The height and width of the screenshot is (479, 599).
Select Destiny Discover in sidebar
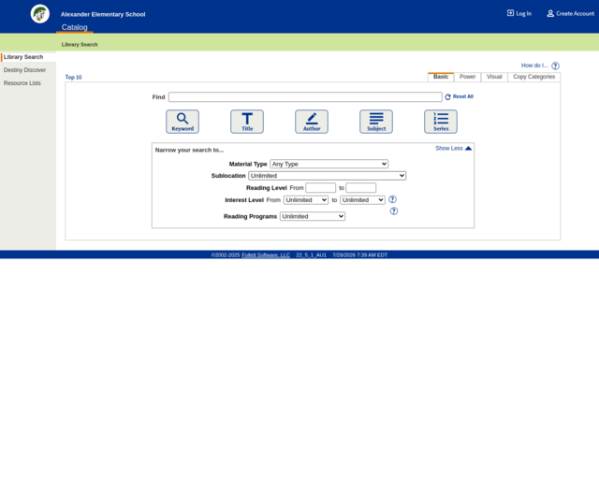click(24, 70)
